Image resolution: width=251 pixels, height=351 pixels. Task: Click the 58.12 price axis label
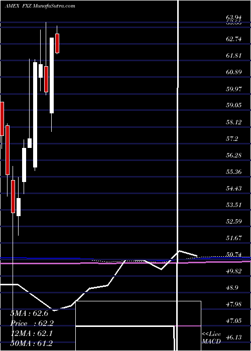pyautogui.click(x=234, y=122)
